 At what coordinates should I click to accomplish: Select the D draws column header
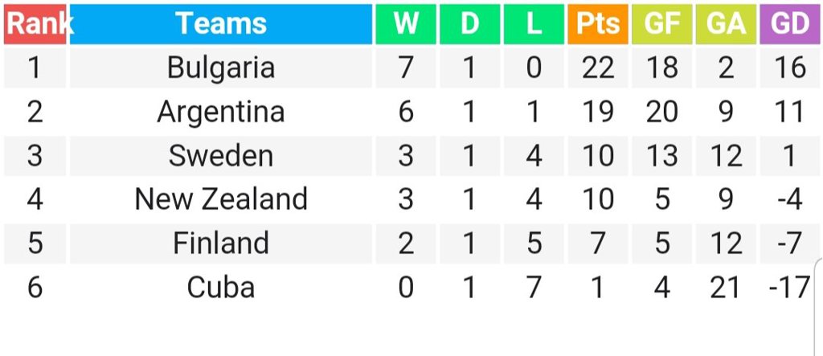469,24
